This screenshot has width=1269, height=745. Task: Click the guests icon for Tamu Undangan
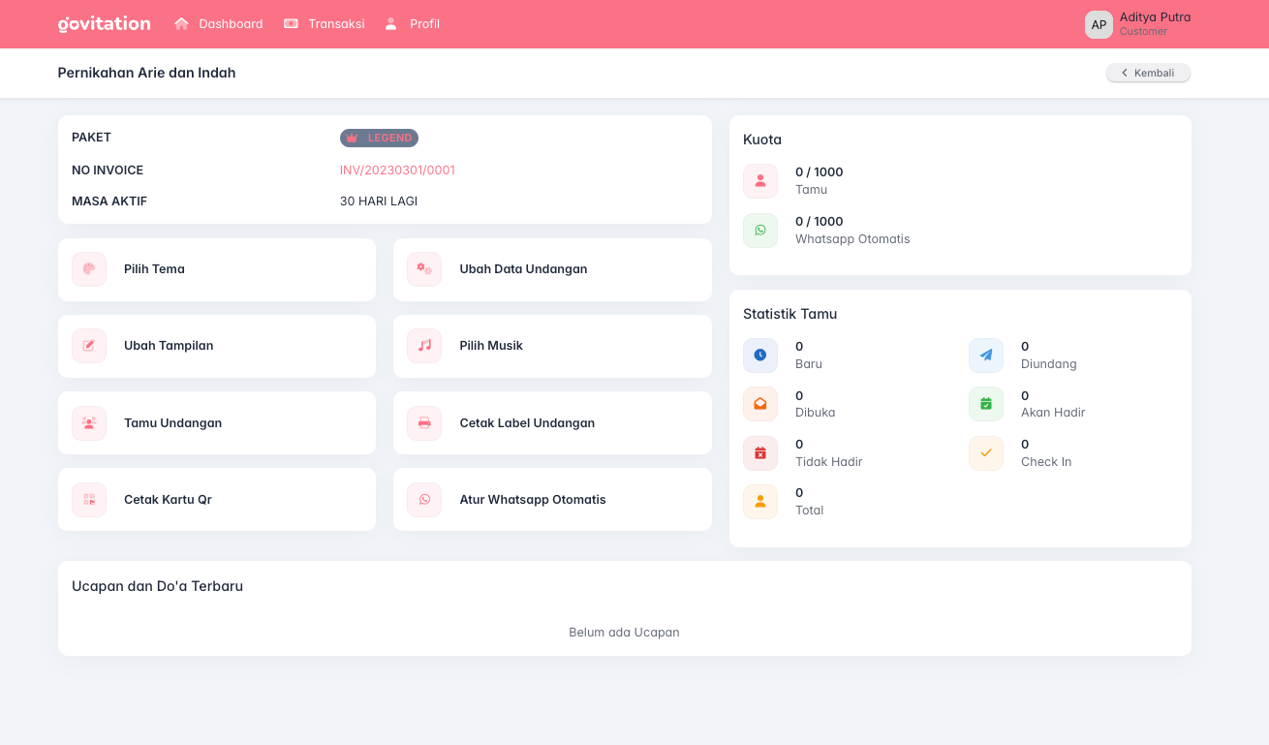click(x=89, y=423)
